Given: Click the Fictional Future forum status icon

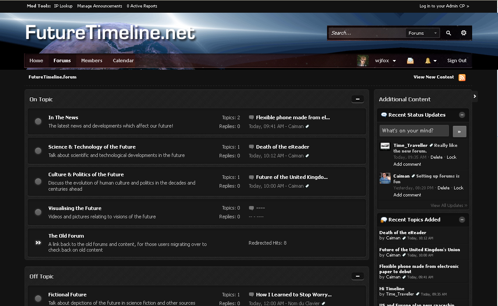Looking at the screenshot, I should (38, 299).
